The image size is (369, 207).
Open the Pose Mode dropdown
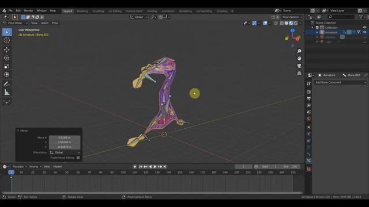[16, 23]
